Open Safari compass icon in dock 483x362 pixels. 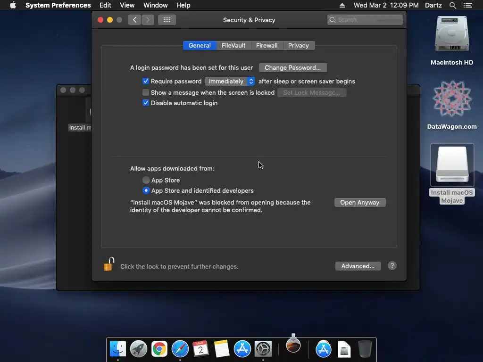(180, 349)
